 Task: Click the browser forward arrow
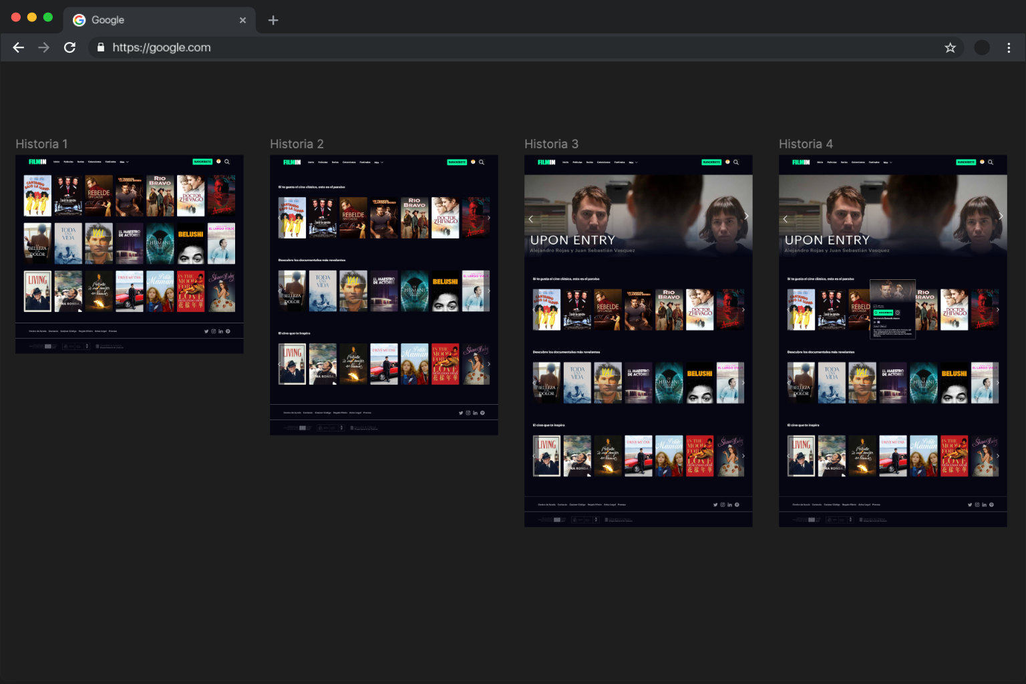pos(44,47)
